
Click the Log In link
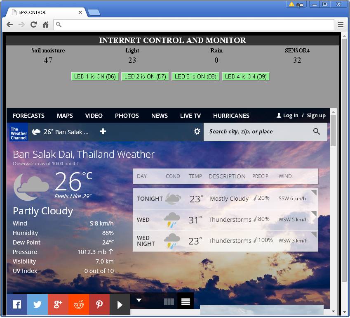pyautogui.click(x=290, y=116)
